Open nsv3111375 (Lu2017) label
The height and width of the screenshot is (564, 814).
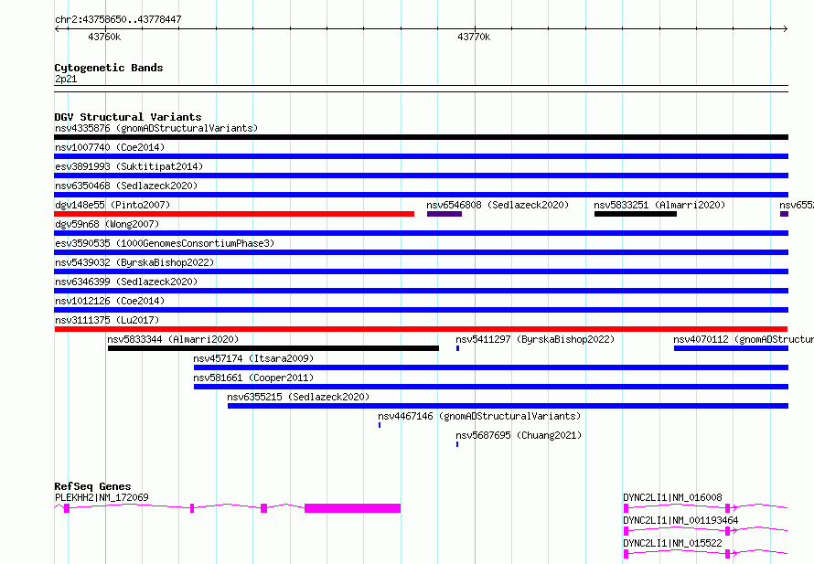[x=107, y=320]
